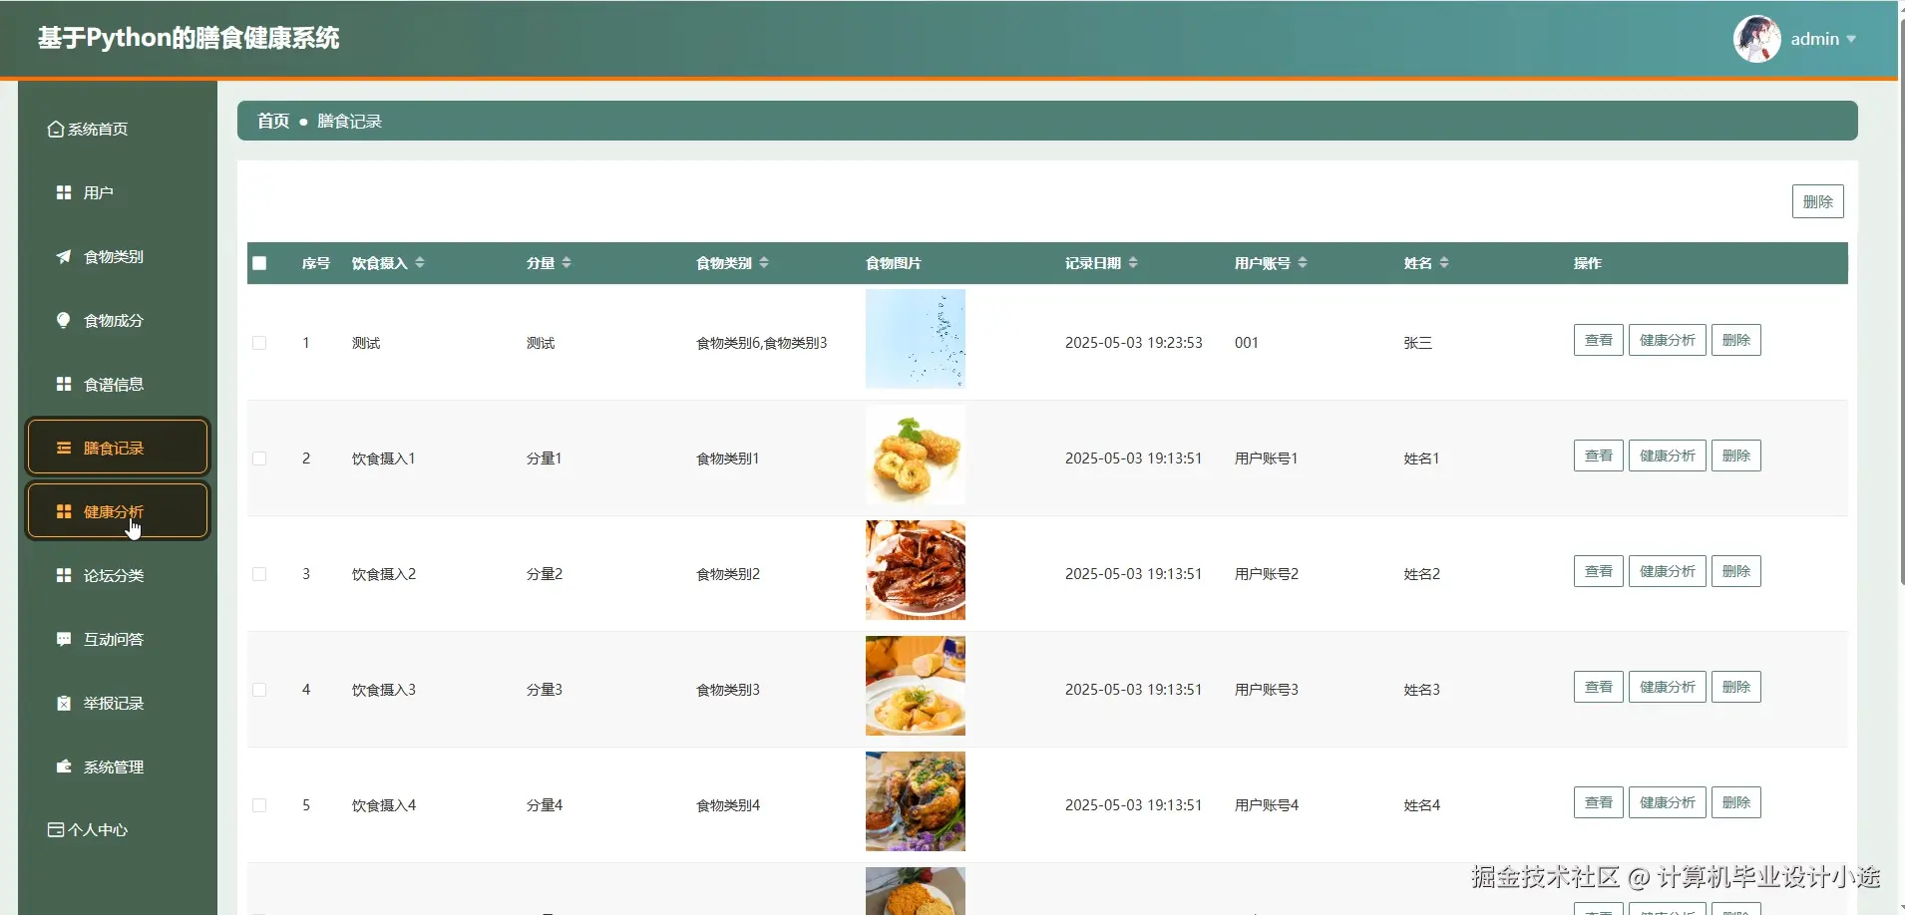Click the date 2025-05-03 19:23:53

(1133, 343)
